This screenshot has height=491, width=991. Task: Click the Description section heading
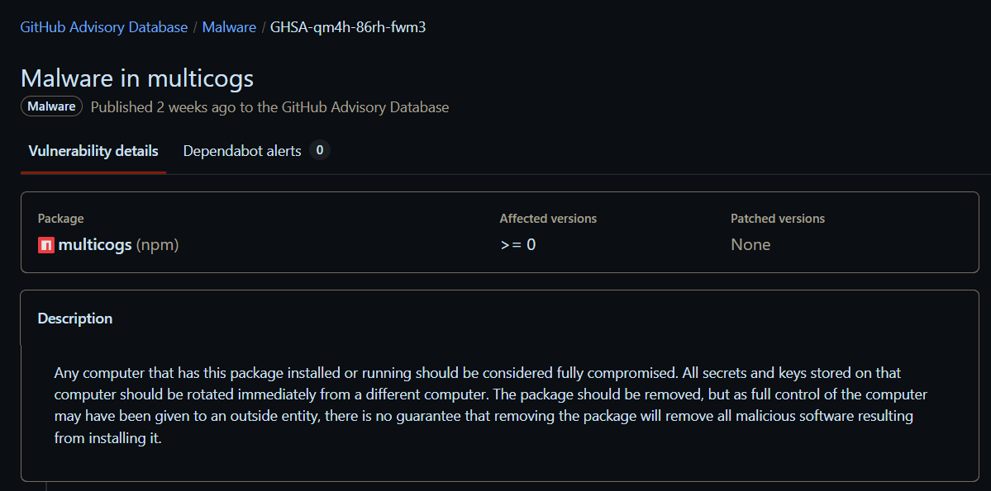75,319
